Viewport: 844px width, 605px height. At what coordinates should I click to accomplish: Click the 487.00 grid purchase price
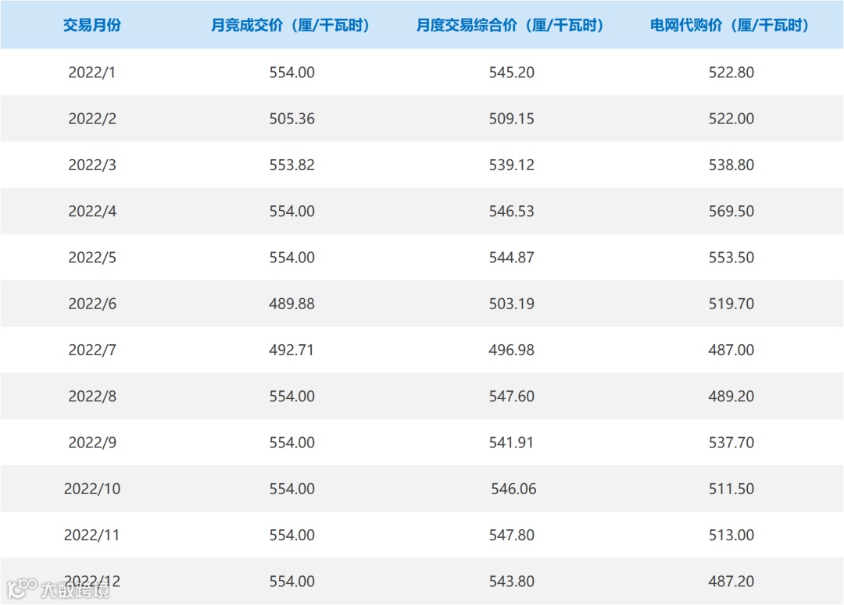(x=731, y=350)
